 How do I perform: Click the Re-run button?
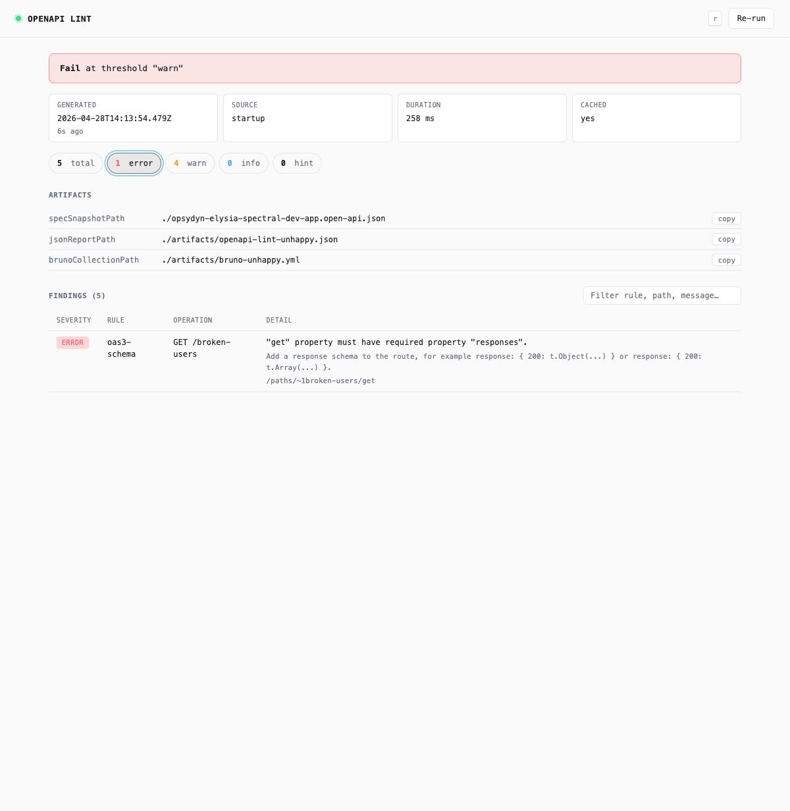coord(751,18)
